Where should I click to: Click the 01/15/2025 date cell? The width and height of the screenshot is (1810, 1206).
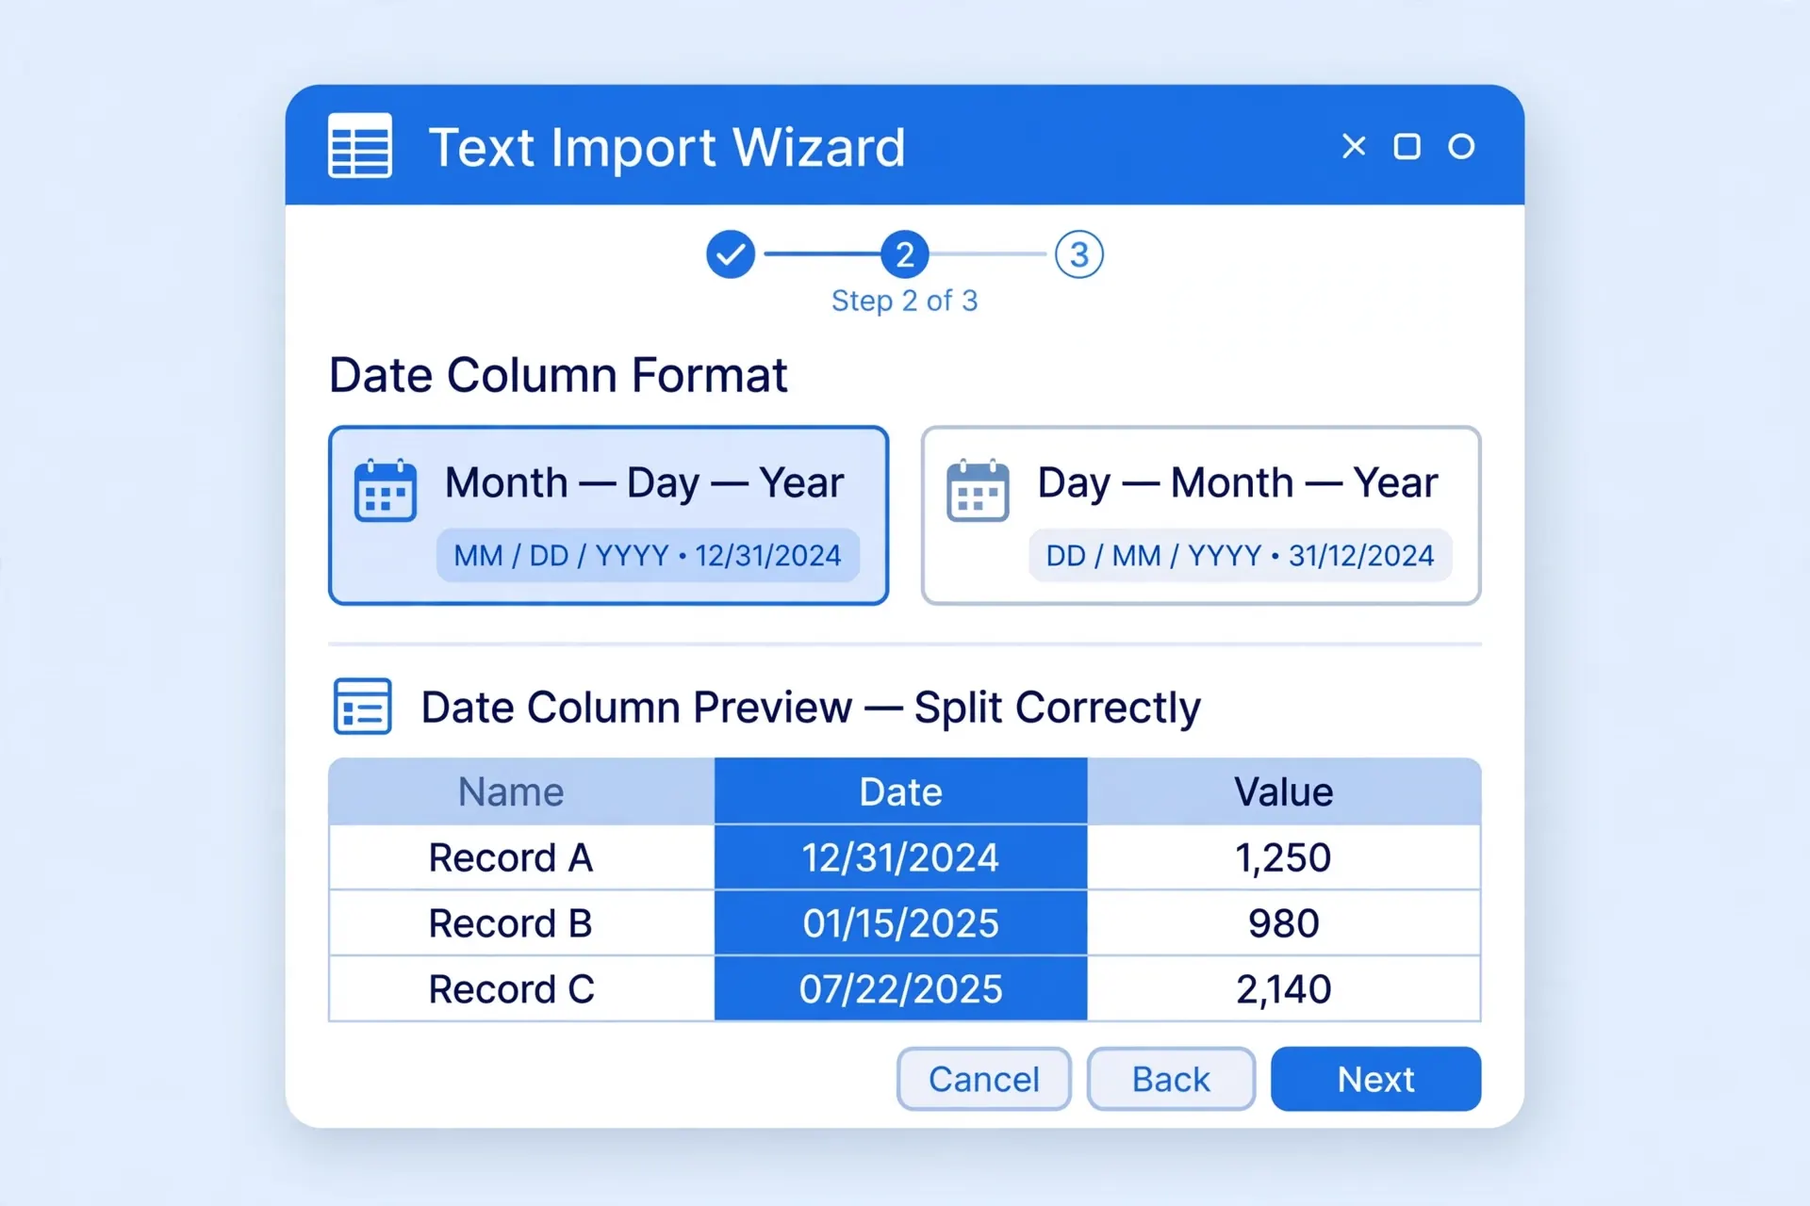[900, 923]
